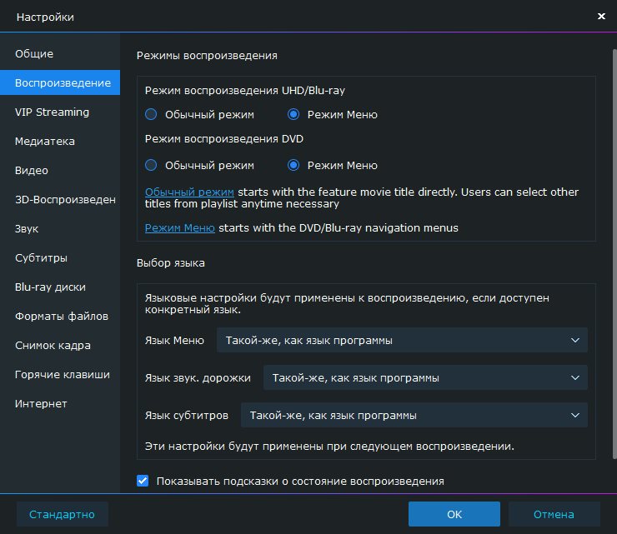617x534 pixels.
Task: Click the Обычный режим hyperlink in description
Action: tap(189, 192)
